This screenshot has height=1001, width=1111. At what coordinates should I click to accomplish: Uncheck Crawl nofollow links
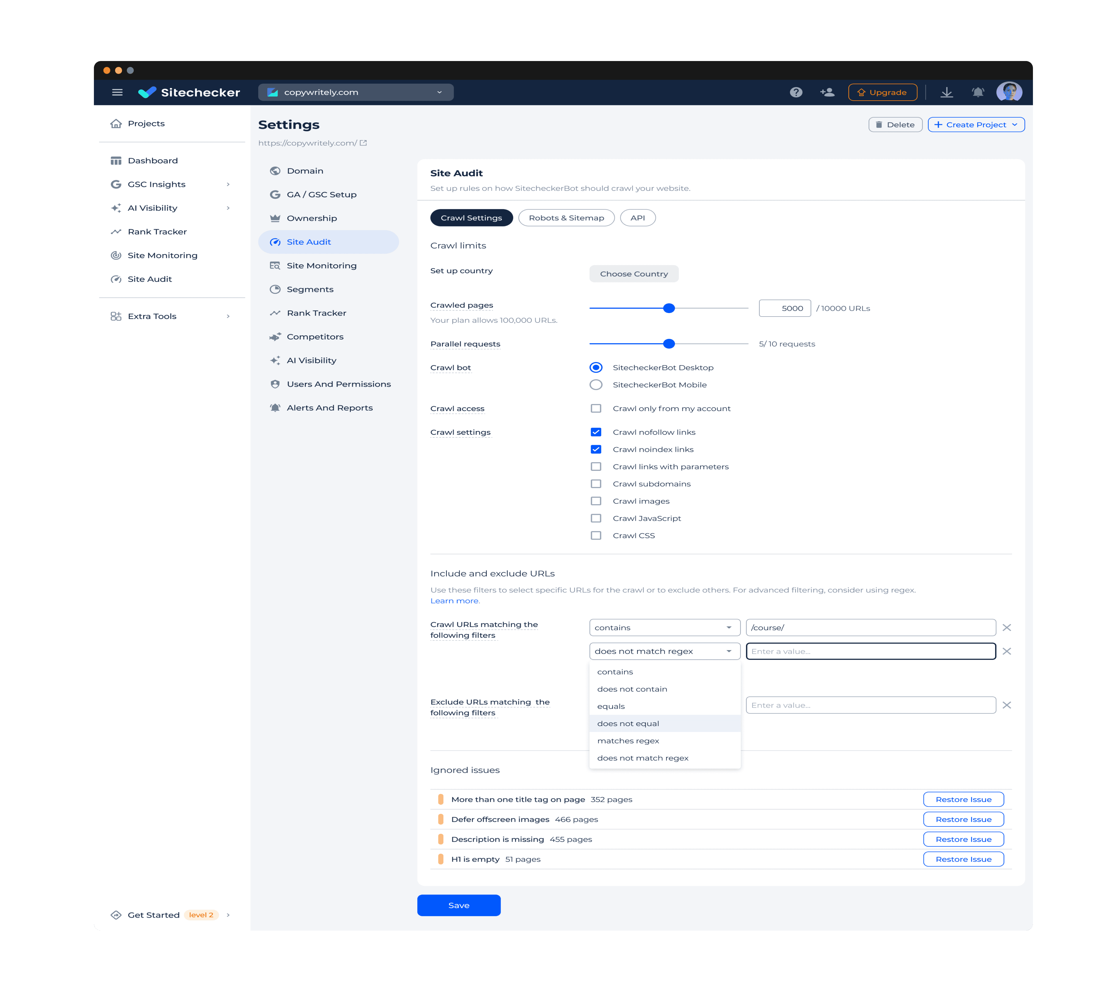click(596, 432)
